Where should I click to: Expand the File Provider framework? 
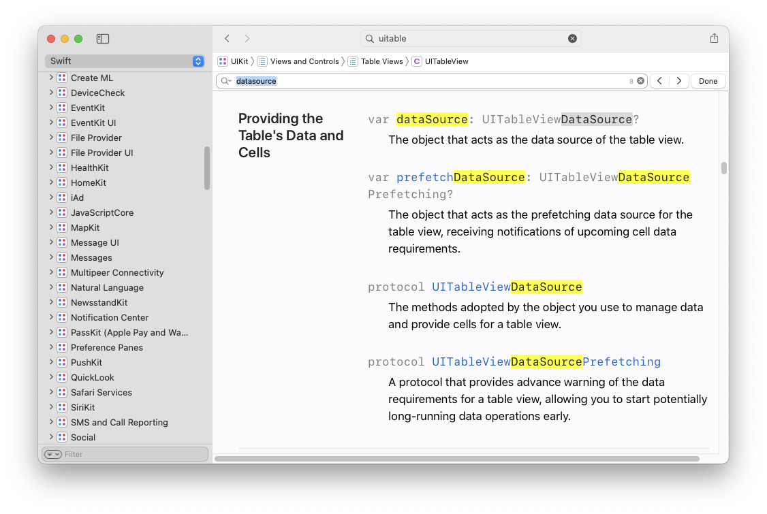[x=51, y=138]
